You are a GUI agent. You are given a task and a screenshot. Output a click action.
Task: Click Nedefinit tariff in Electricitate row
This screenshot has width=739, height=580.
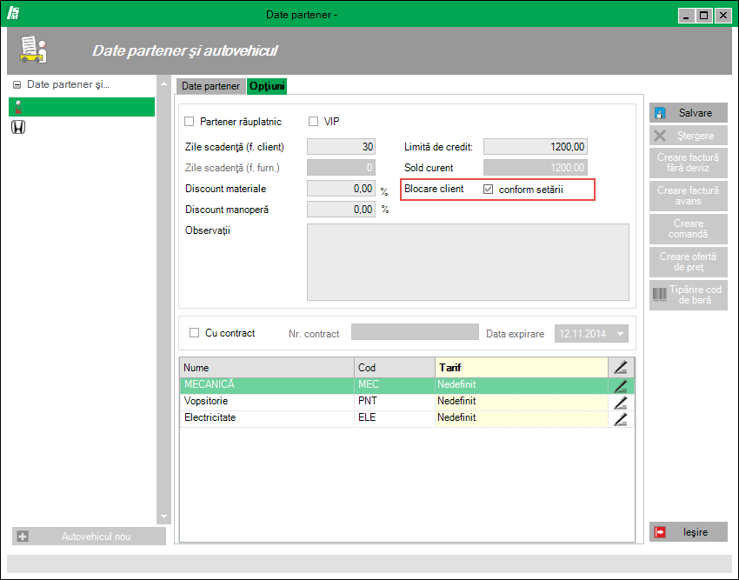[x=522, y=418]
